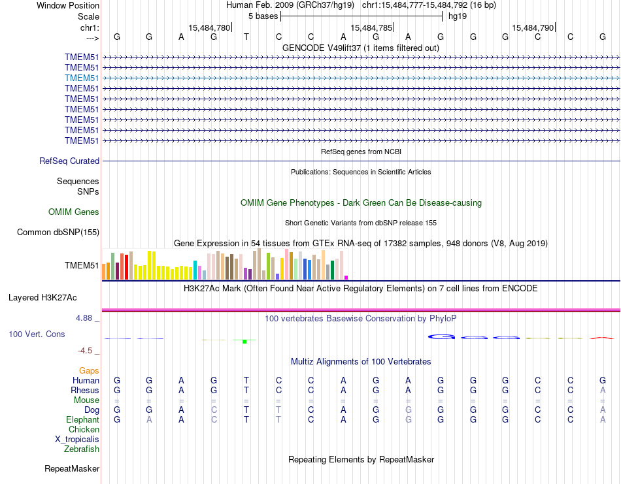Click the -4.5 PhyloP lower value
The width and height of the screenshot is (621, 484).
point(85,350)
